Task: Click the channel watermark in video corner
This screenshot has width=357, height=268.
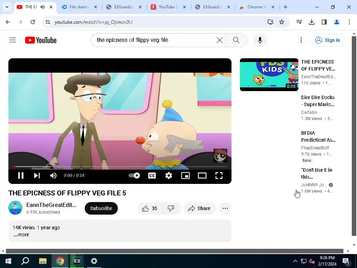Action: pyautogui.click(x=220, y=156)
